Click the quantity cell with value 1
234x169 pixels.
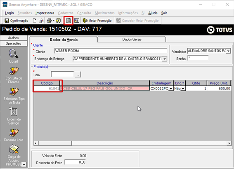coord(196,89)
